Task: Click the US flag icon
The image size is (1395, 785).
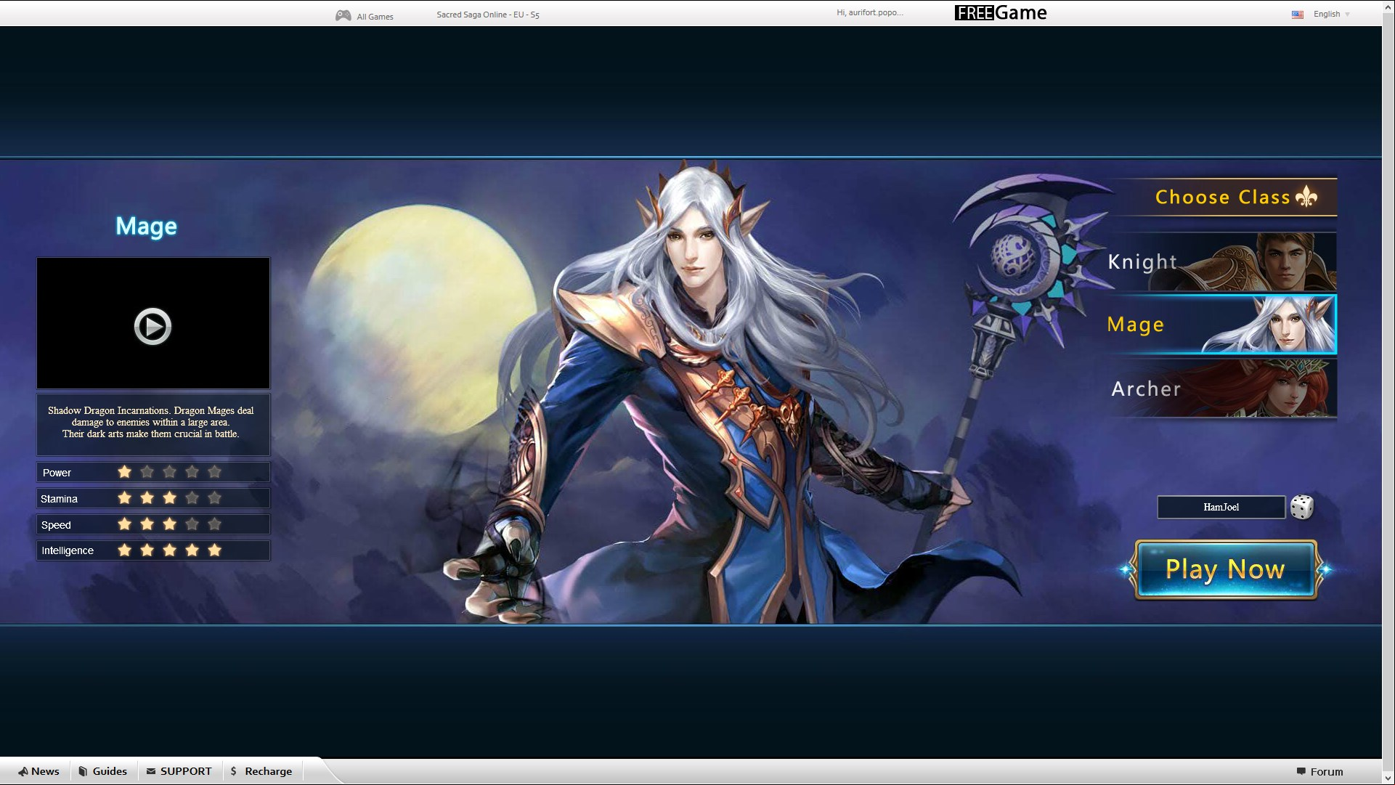Action: click(1298, 15)
